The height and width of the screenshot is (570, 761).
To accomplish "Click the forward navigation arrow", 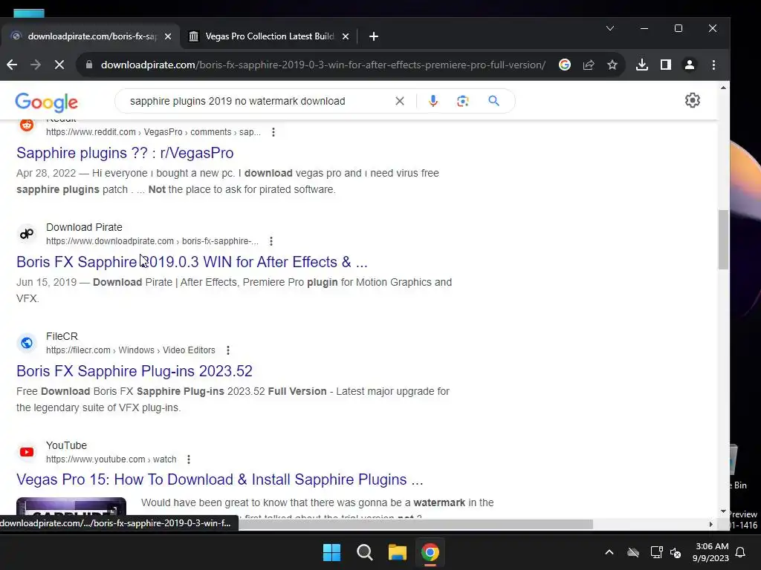I will point(36,65).
